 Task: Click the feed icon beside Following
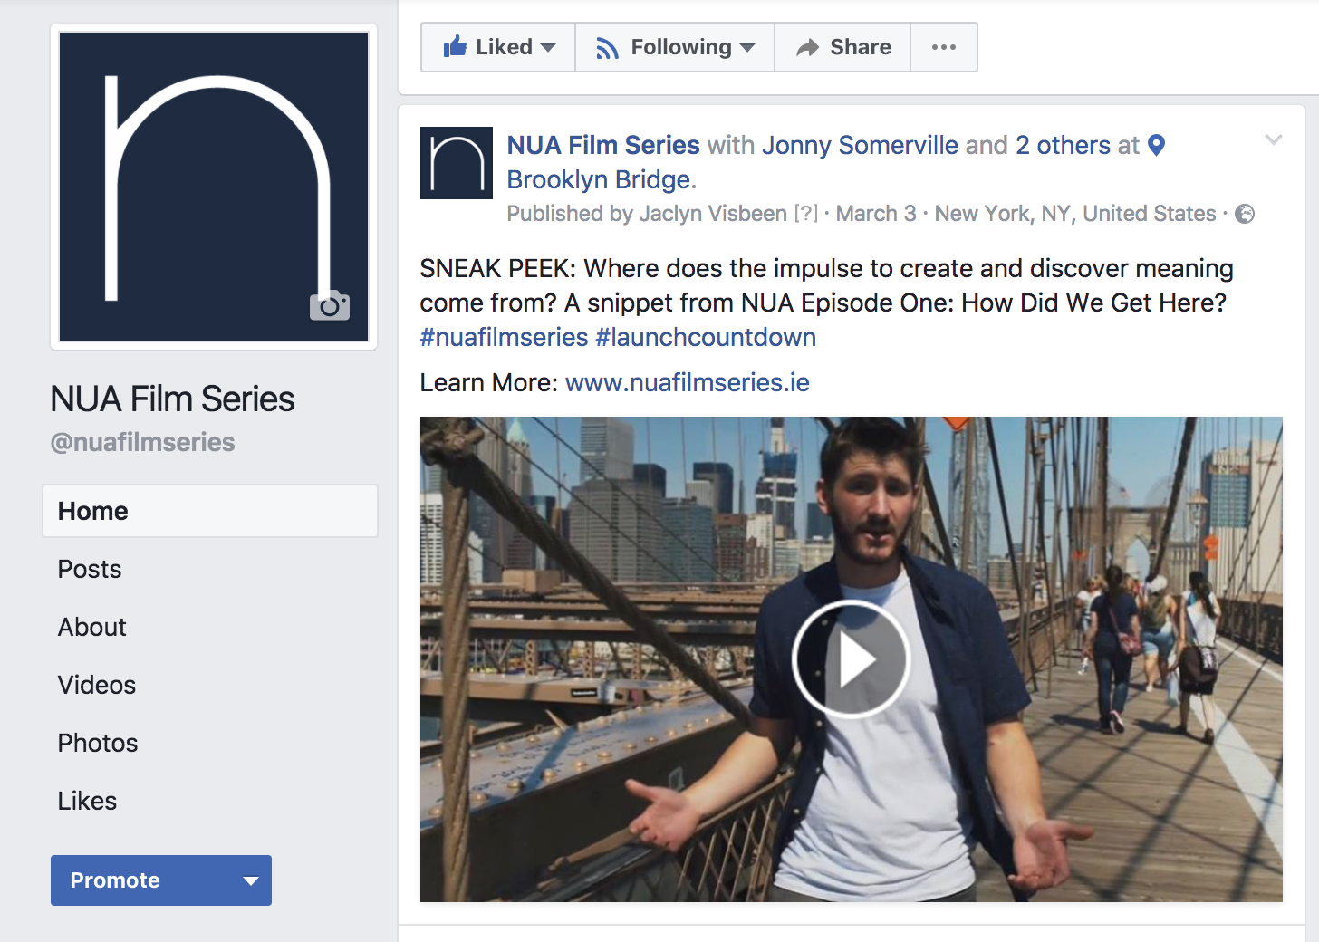[x=606, y=46]
